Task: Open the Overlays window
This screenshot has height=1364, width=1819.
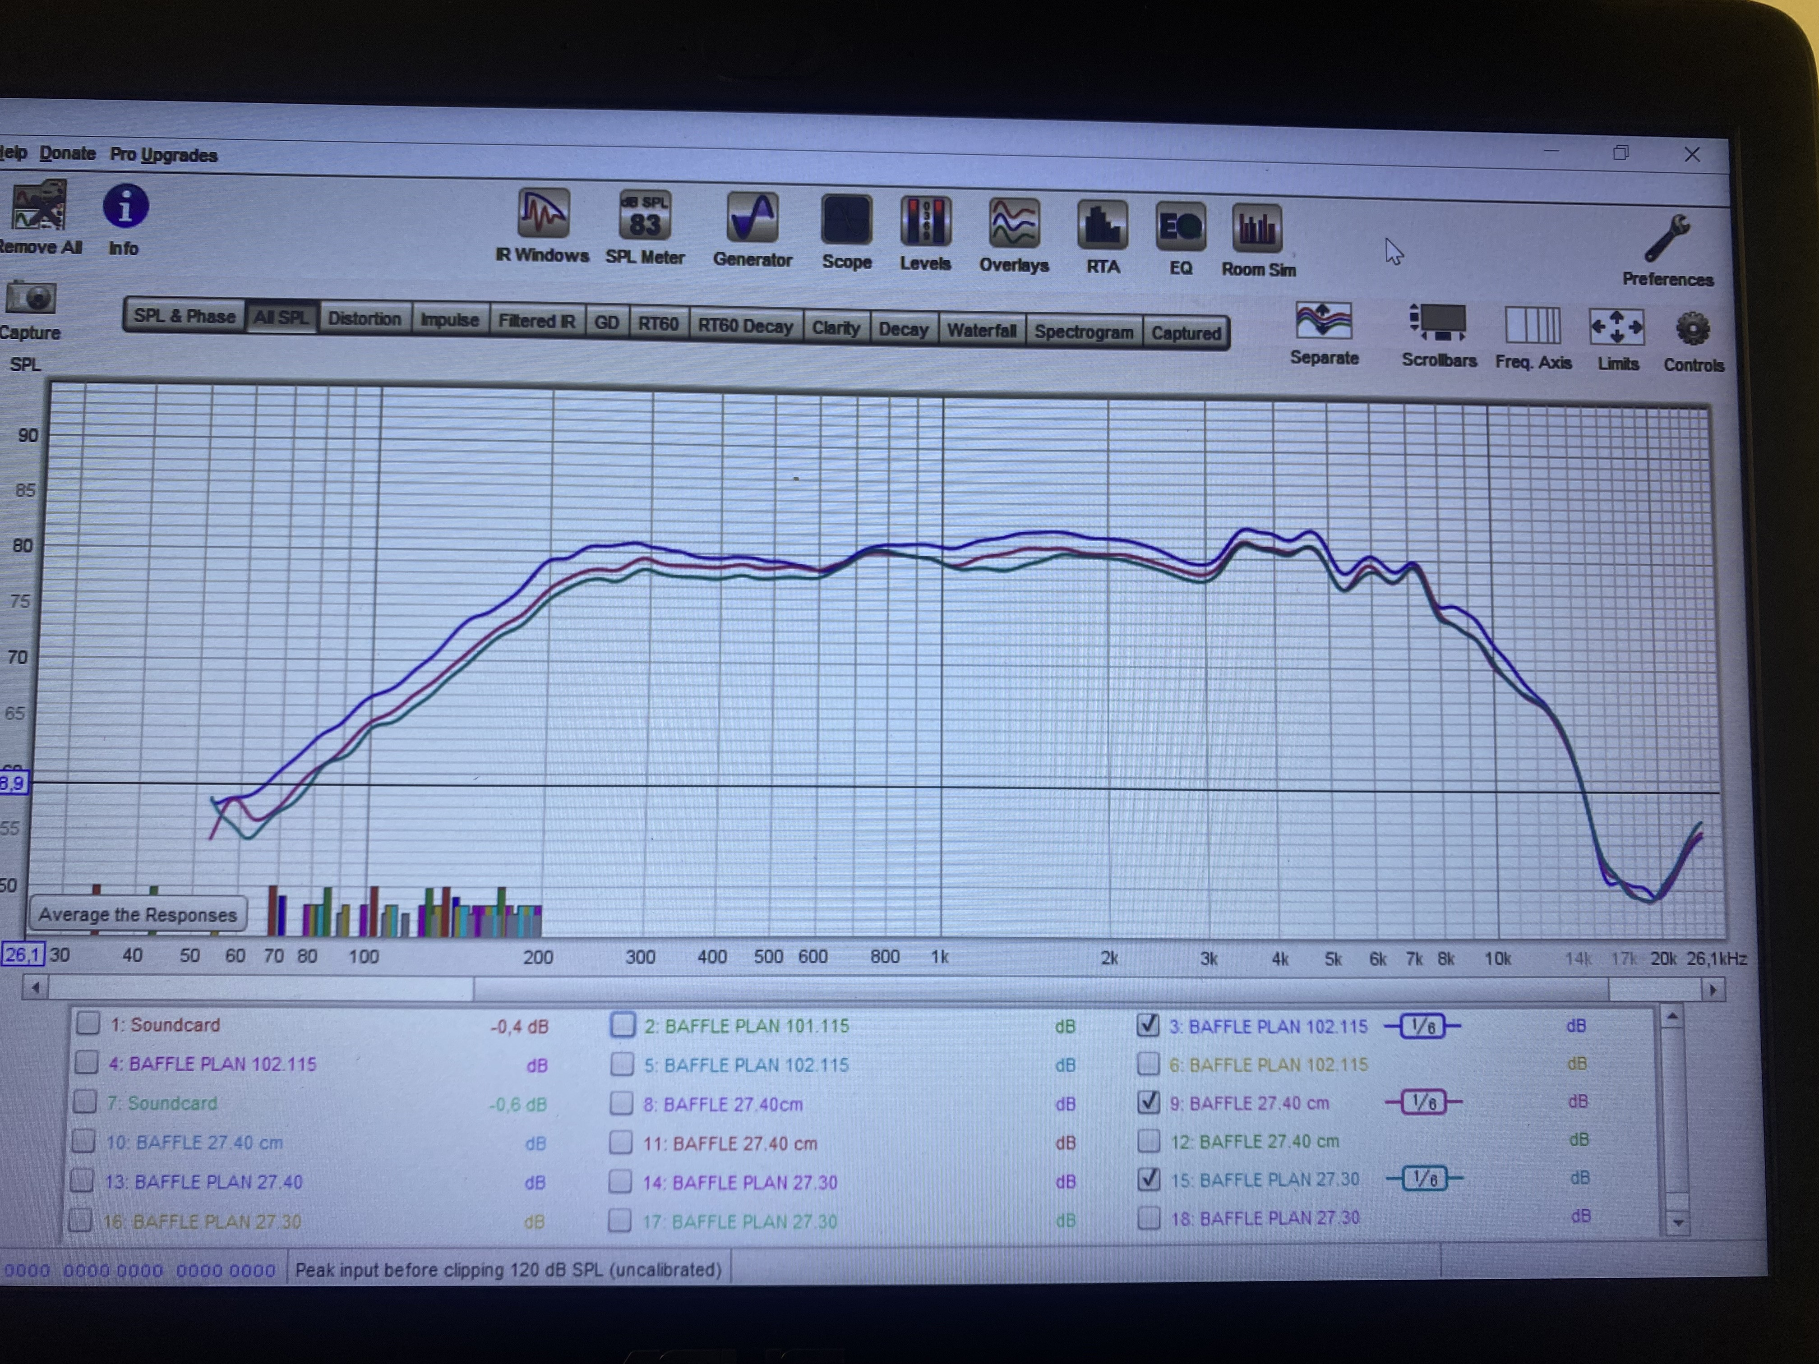Action: (1014, 235)
